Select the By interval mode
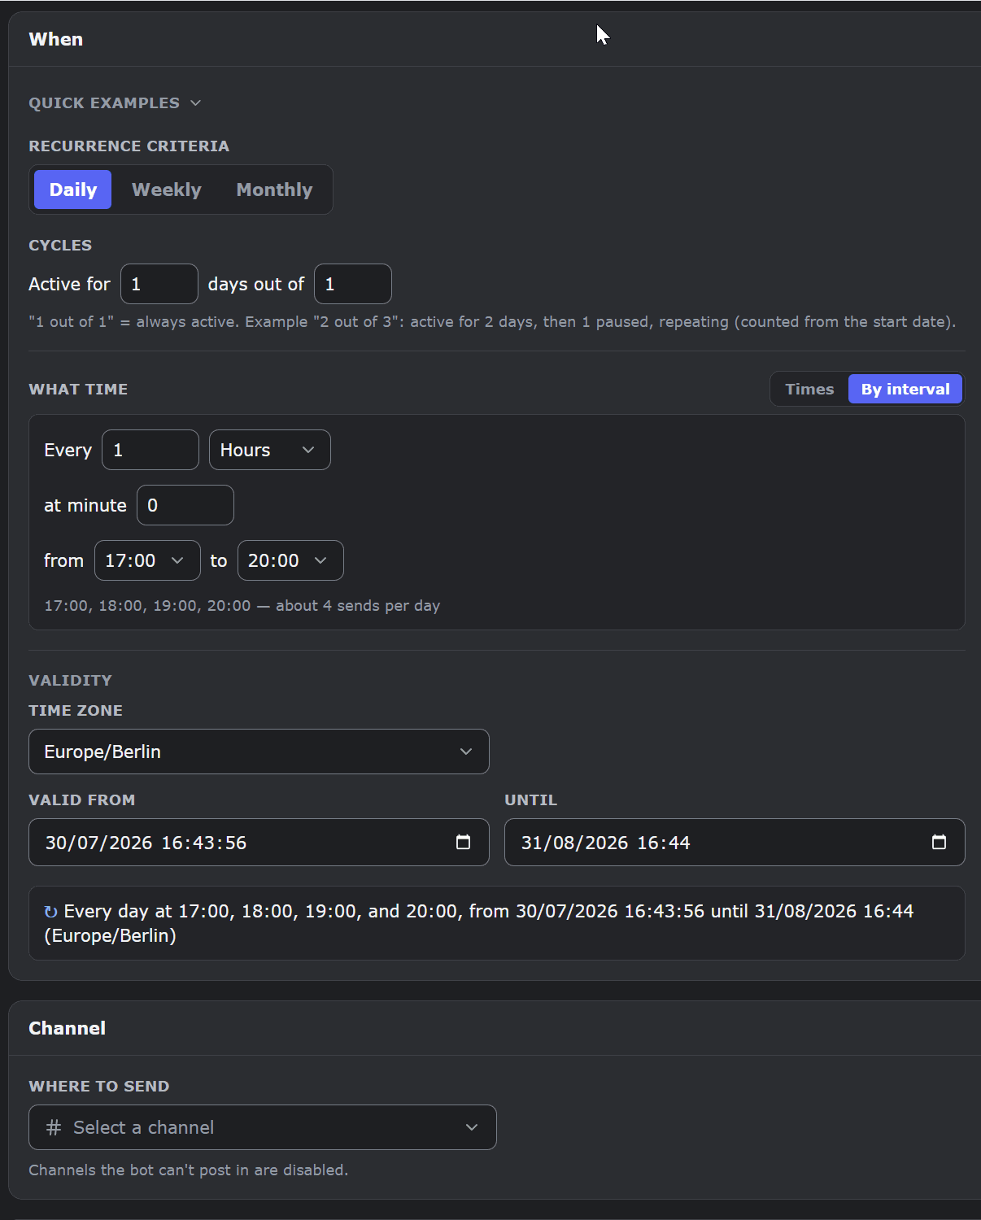Screen dimensions: 981x1220 (905, 389)
